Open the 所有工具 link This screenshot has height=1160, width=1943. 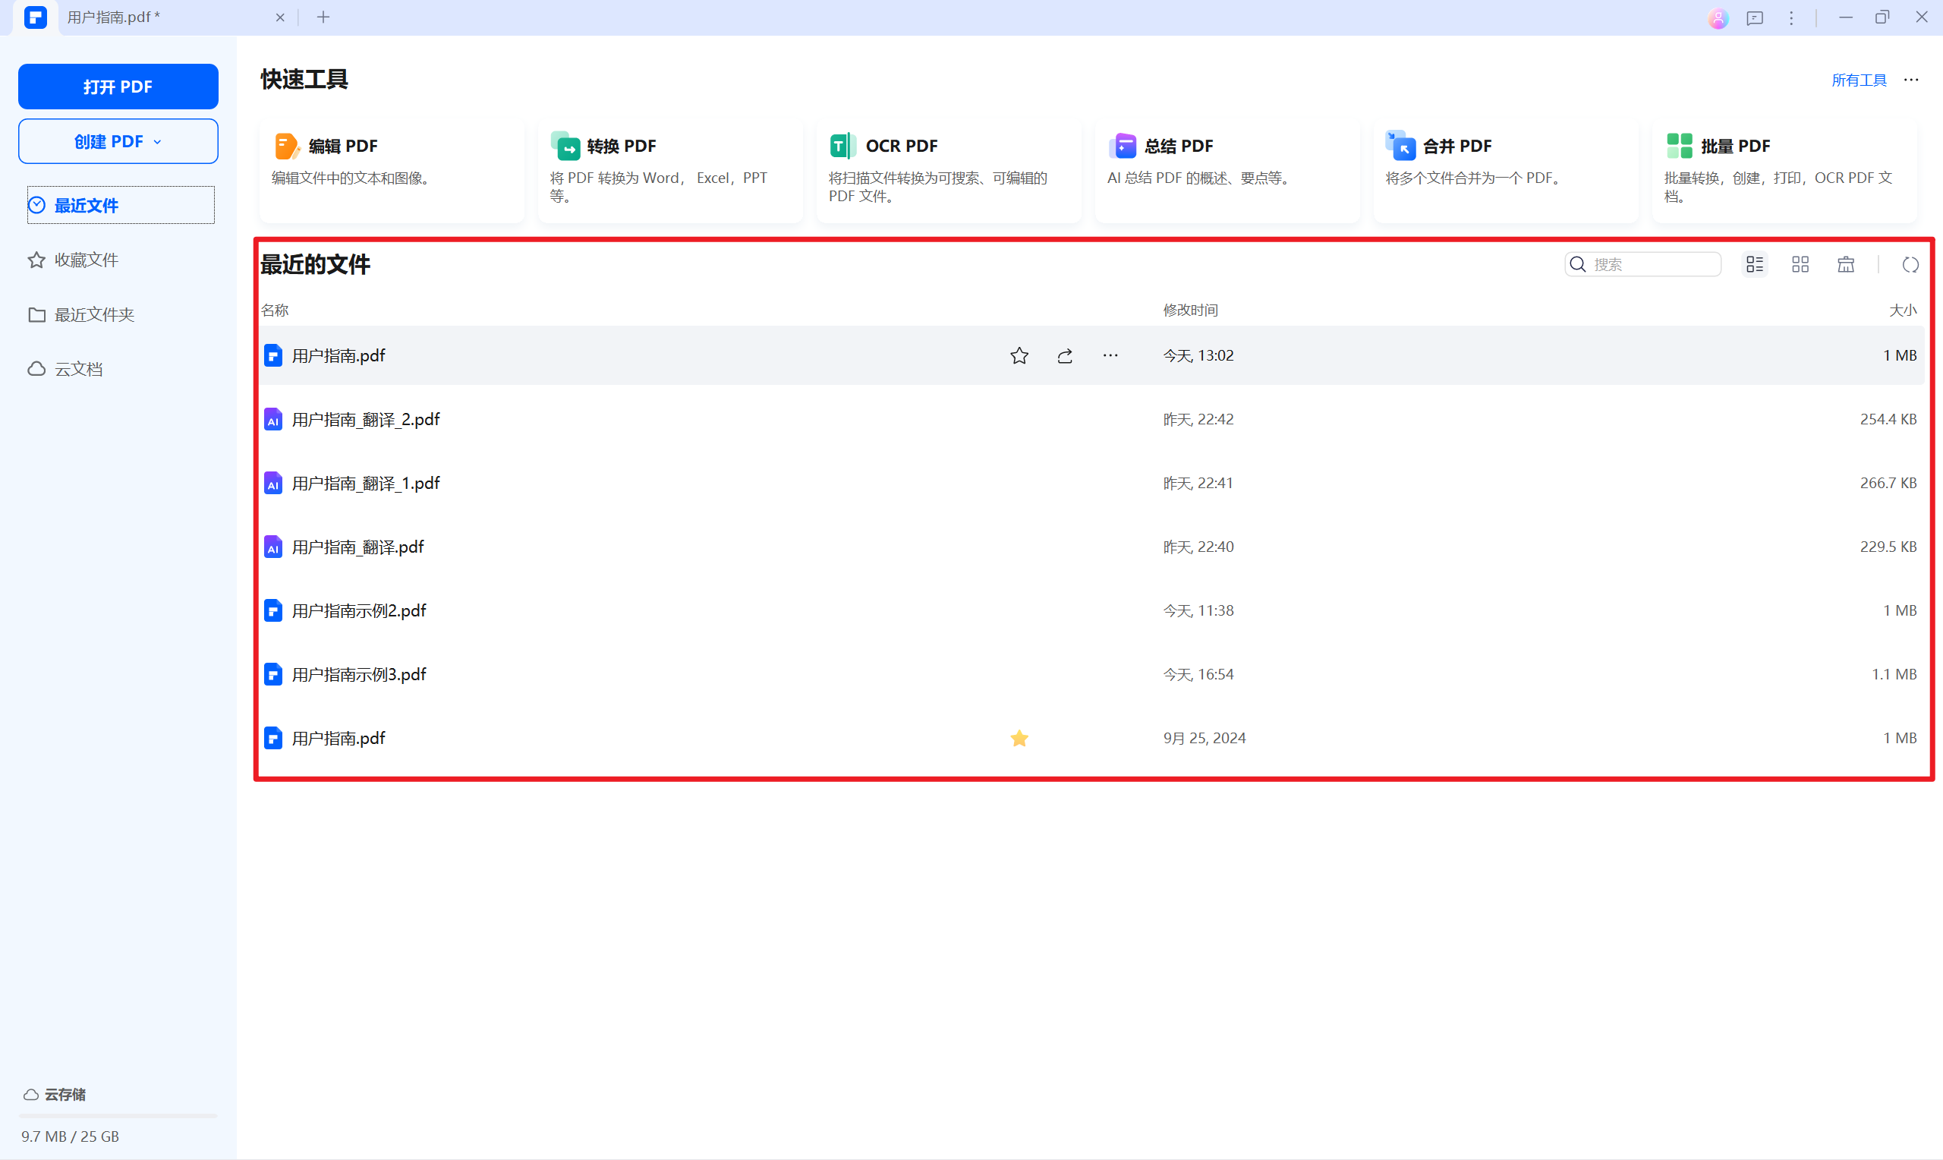pyautogui.click(x=1859, y=80)
